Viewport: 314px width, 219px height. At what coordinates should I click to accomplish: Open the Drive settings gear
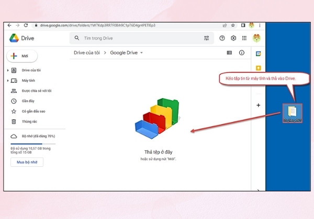(x=233, y=38)
